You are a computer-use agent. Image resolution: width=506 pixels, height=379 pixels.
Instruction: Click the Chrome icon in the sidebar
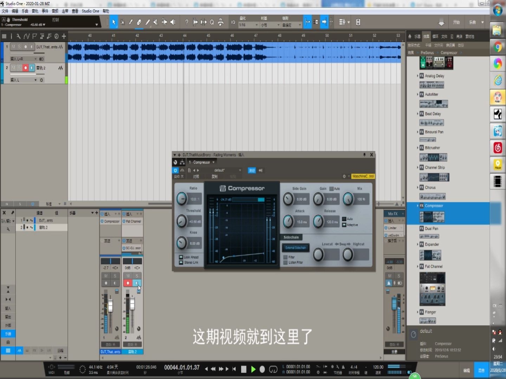click(x=498, y=47)
